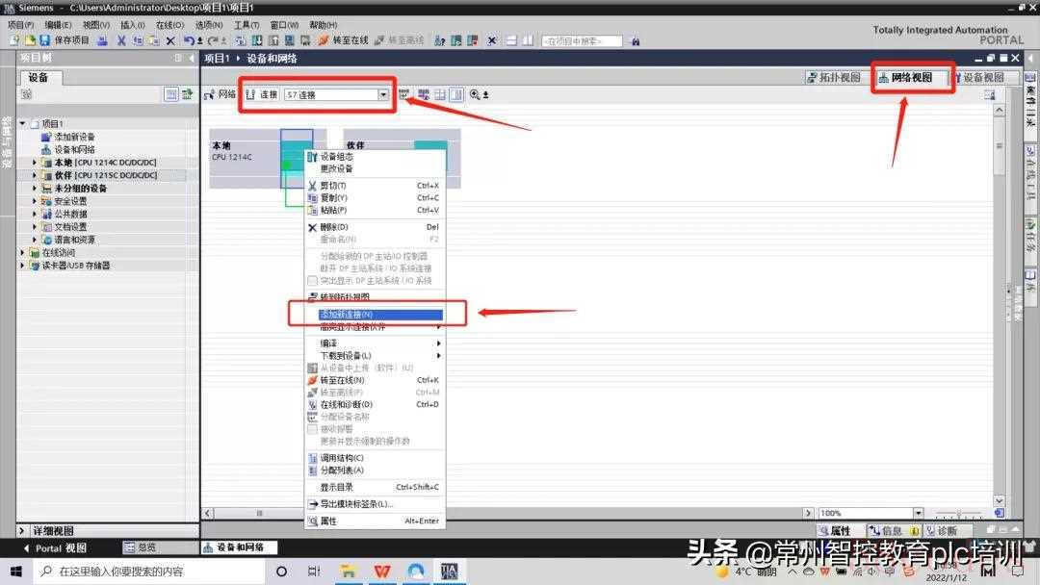The width and height of the screenshot is (1040, 585).
Task: Click 设备和网络 tab in bottom bar
Action: [x=240, y=547]
